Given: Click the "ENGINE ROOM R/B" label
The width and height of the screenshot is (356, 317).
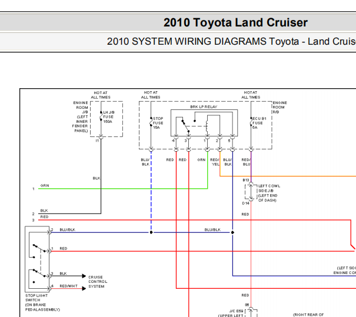Looking at the screenshot, I should click(x=280, y=107).
